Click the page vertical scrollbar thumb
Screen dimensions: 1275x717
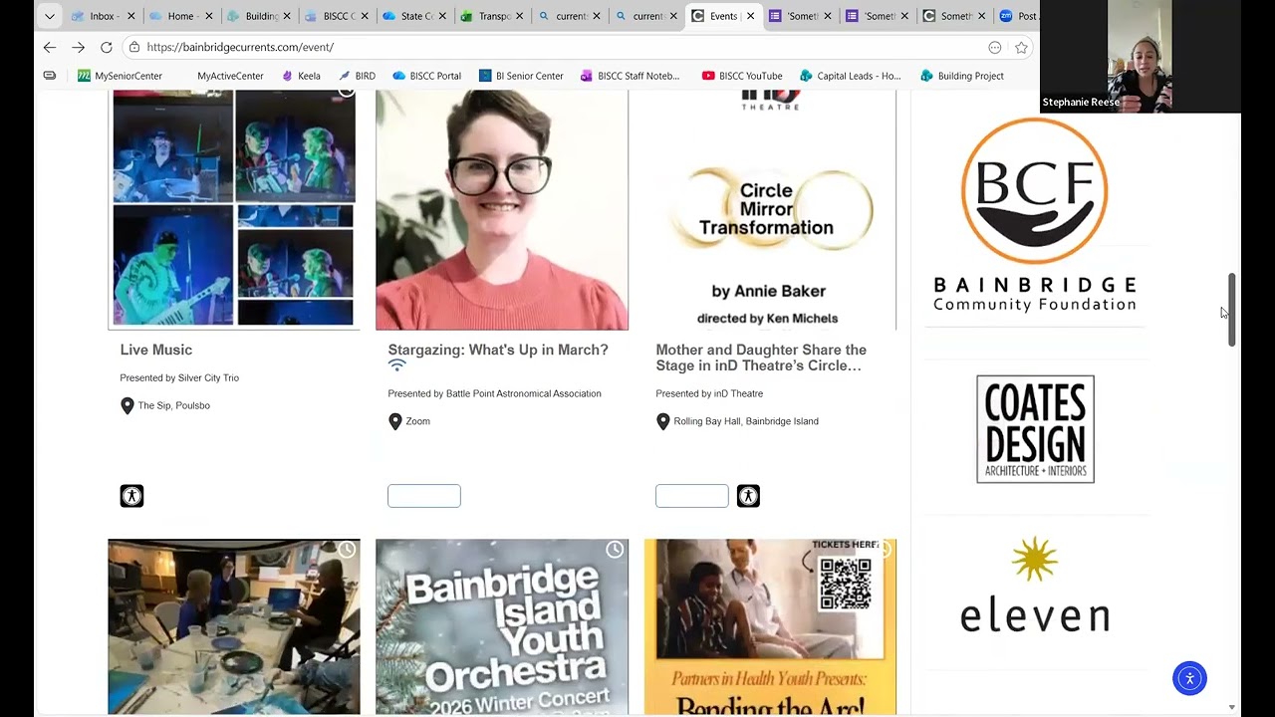click(1231, 310)
